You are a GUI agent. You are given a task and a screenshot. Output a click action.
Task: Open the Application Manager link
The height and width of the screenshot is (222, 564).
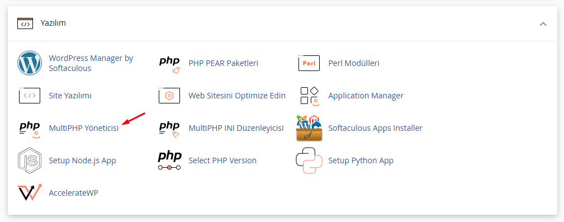[366, 96]
